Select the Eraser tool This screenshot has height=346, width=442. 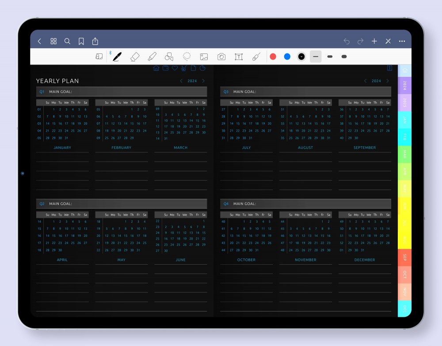click(135, 57)
